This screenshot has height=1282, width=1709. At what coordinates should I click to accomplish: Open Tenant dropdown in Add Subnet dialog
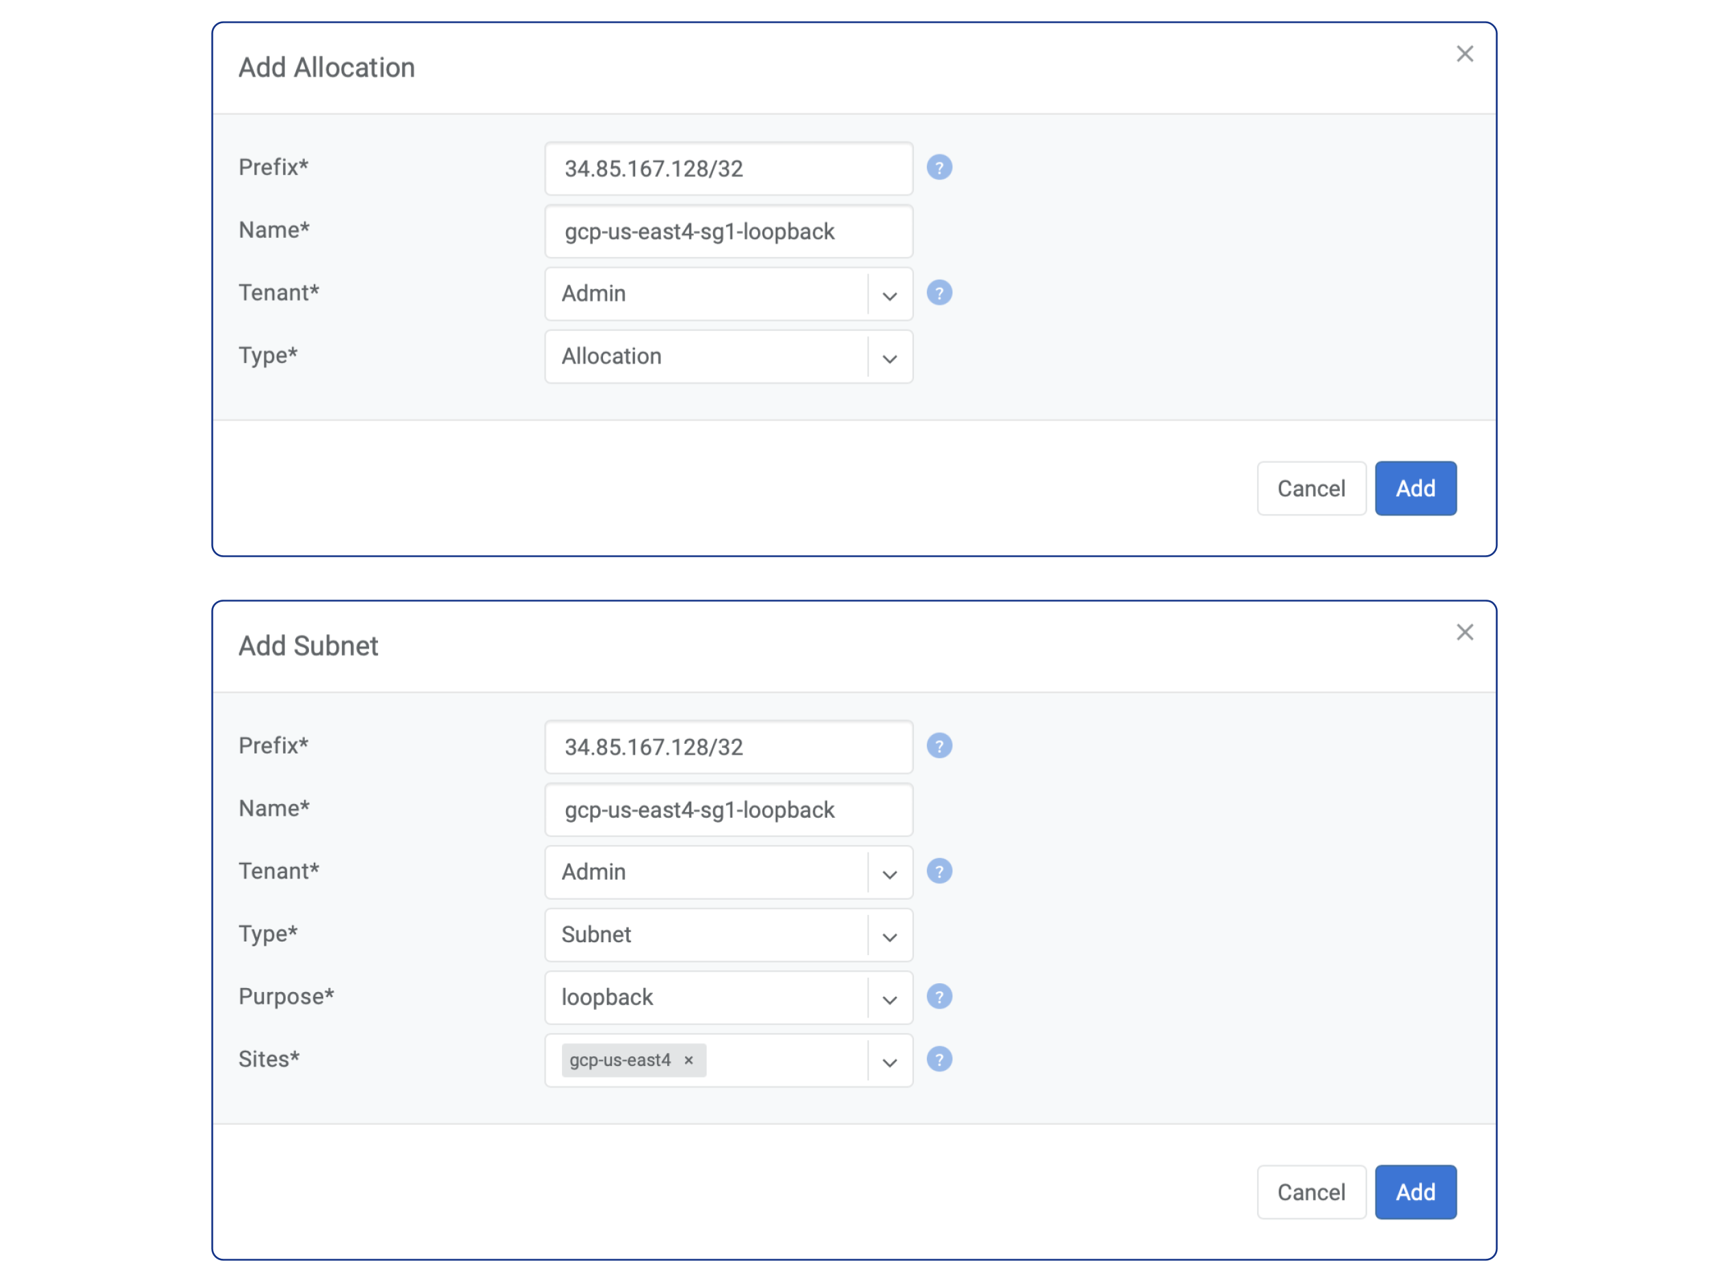[889, 872]
